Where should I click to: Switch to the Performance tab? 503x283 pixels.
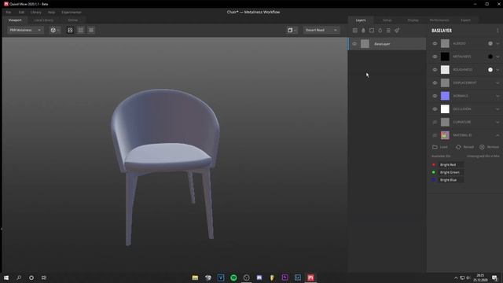tap(439, 20)
